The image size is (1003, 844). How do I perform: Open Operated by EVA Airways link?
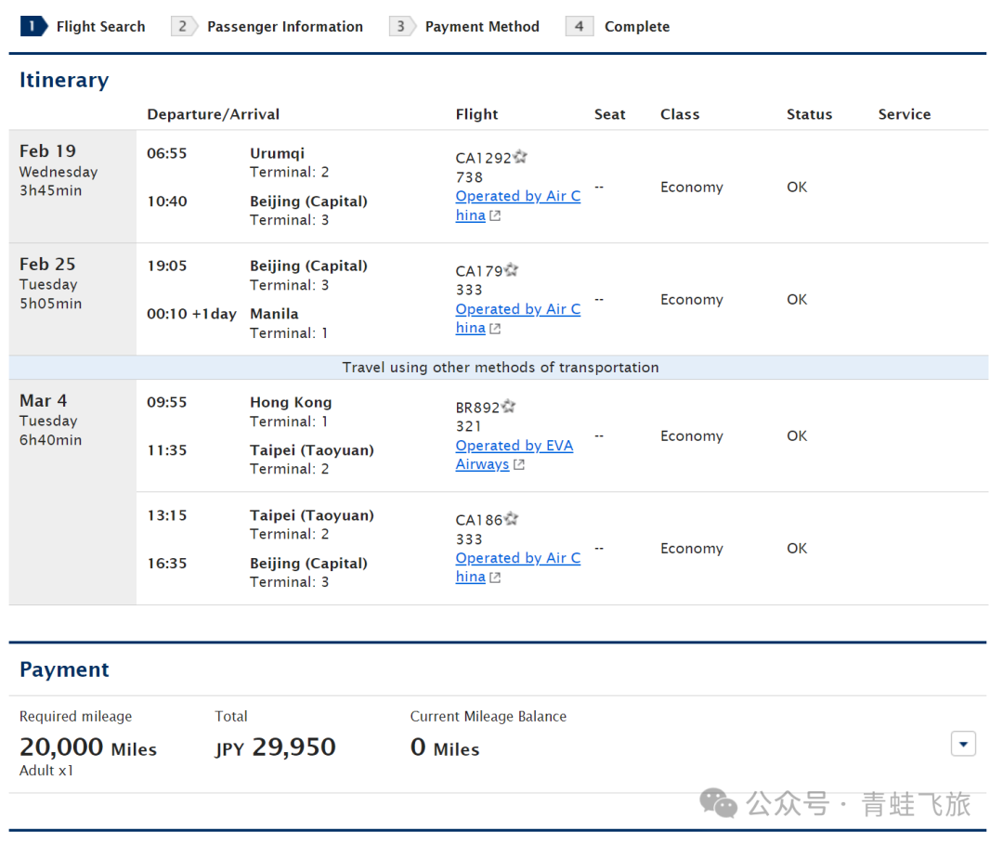pyautogui.click(x=515, y=455)
